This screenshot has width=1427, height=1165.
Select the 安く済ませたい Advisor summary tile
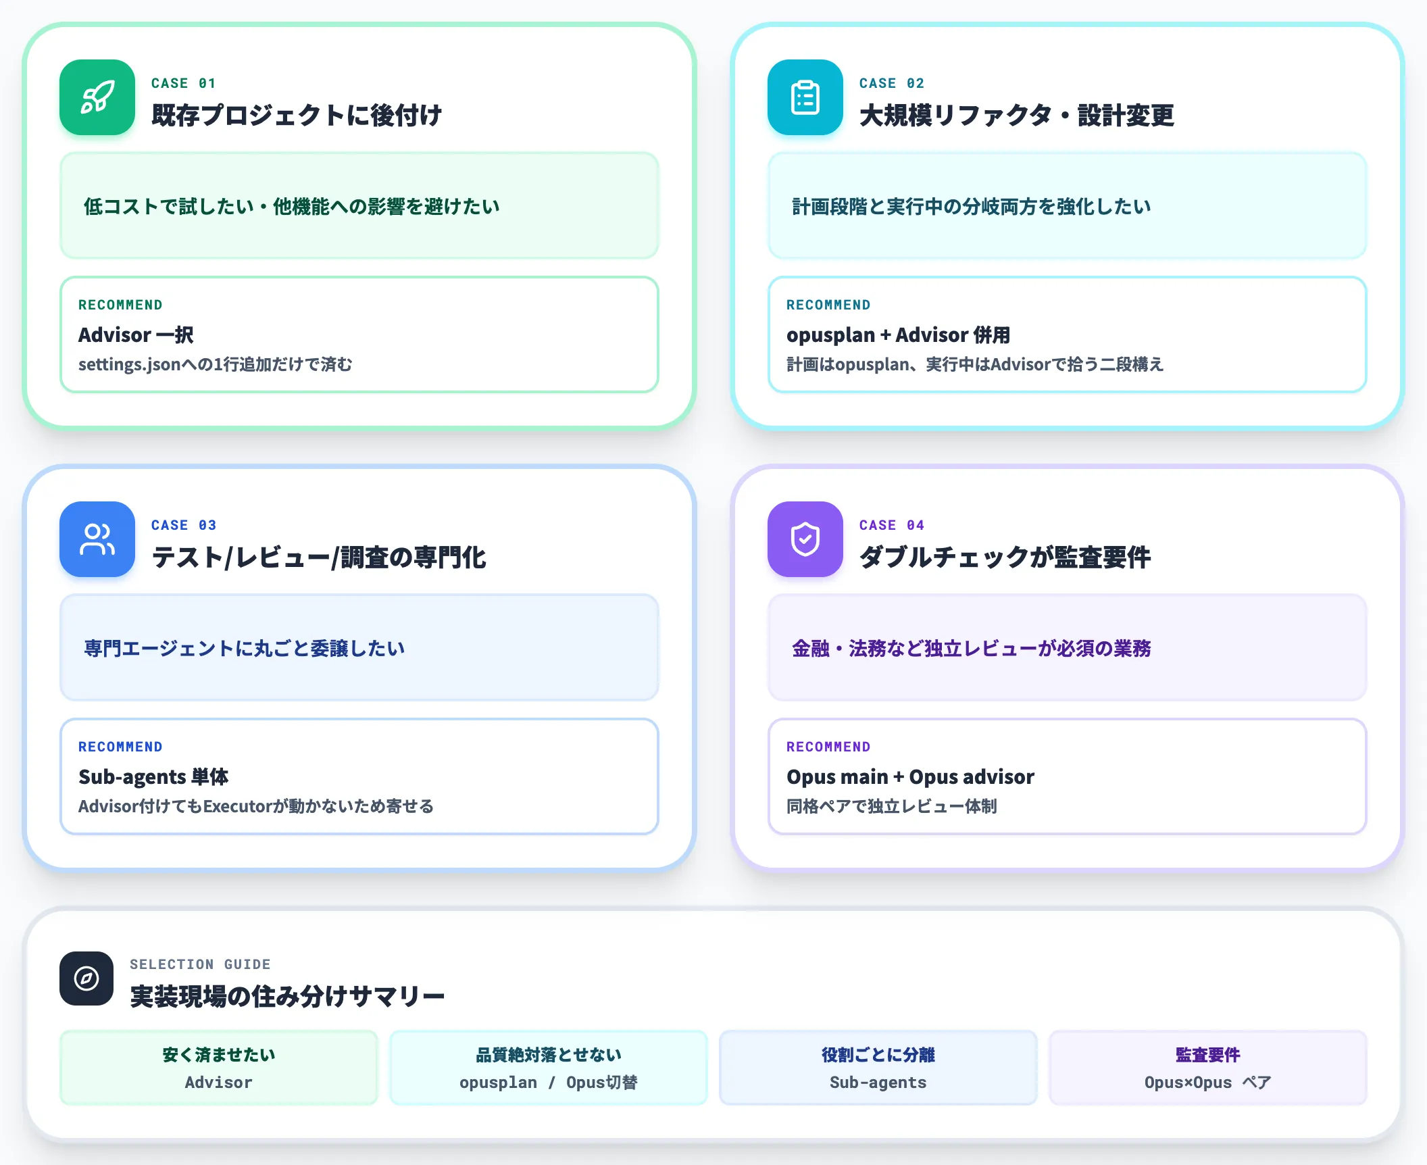point(219,1068)
